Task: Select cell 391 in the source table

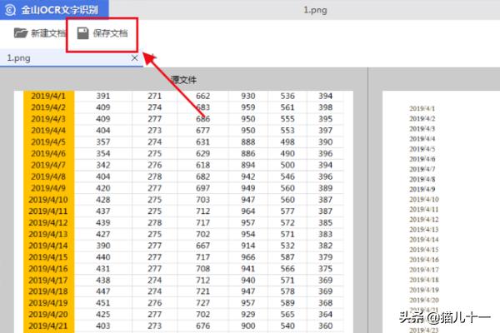Action: pyautogui.click(x=103, y=96)
